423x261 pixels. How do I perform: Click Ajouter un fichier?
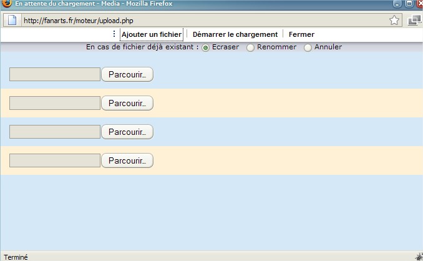pos(152,34)
